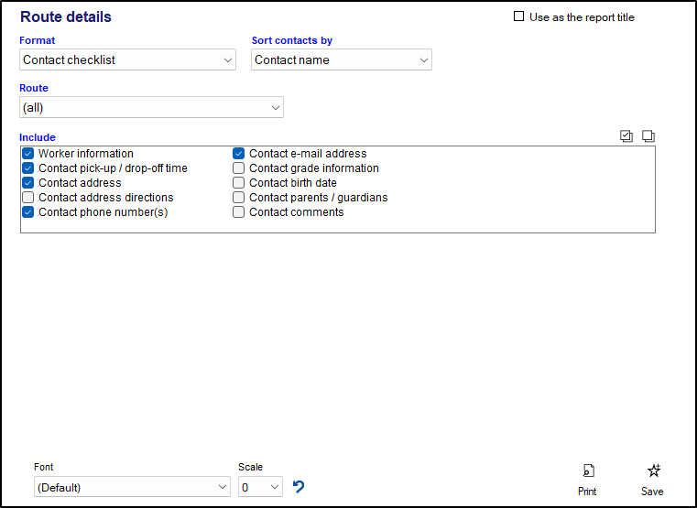Viewport: 697px width, 508px height.
Task: Open the Route selection dropdown
Action: click(151, 108)
